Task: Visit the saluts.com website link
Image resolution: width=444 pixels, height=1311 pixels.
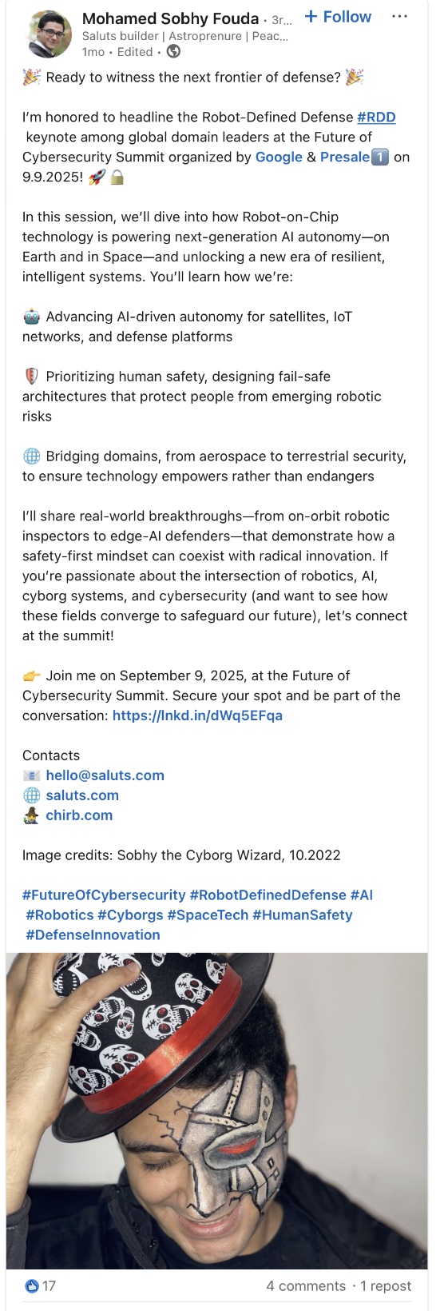Action: tap(82, 795)
